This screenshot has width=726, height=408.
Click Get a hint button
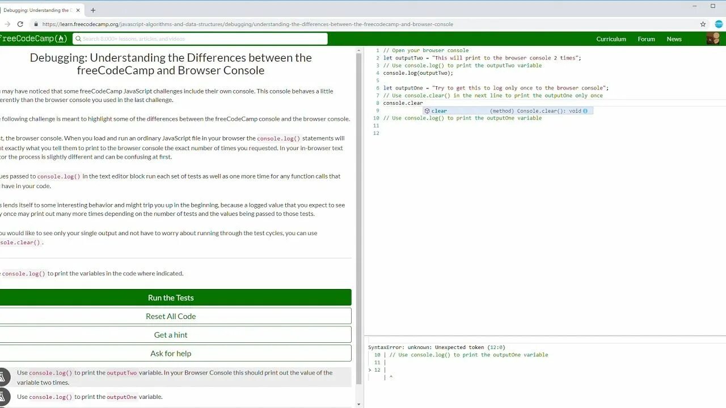171,335
